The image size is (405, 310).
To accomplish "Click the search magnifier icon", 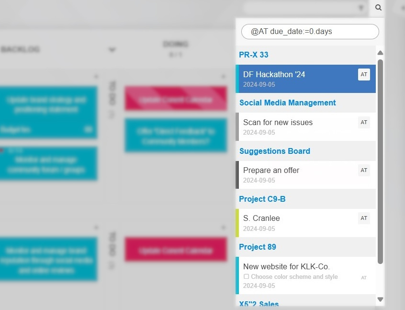I will [x=378, y=8].
